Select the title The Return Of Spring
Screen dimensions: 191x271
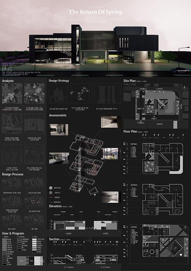[x=96, y=12]
